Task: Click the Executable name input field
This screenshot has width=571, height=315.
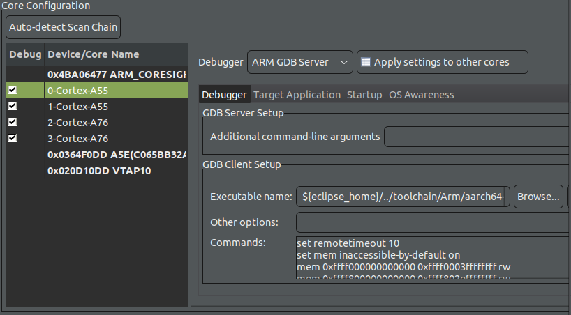Action: tap(403, 197)
